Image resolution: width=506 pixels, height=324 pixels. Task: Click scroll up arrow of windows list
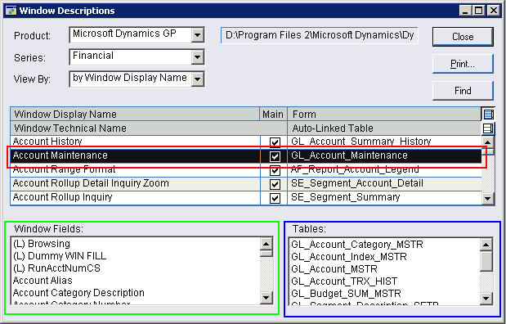point(487,142)
